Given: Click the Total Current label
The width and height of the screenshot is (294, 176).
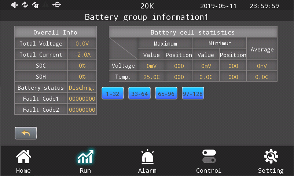Looking at the screenshot, I should point(41,55).
